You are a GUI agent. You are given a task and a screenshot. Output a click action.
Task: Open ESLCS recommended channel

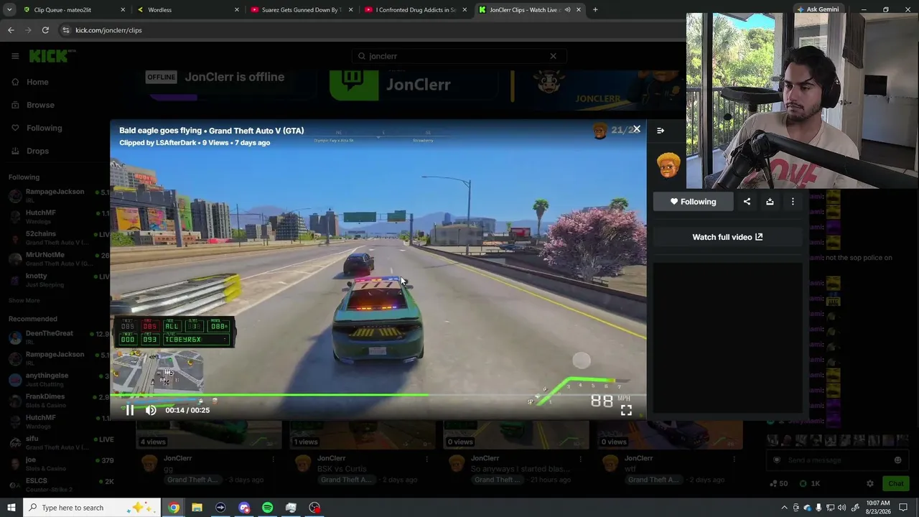pyautogui.click(x=55, y=485)
